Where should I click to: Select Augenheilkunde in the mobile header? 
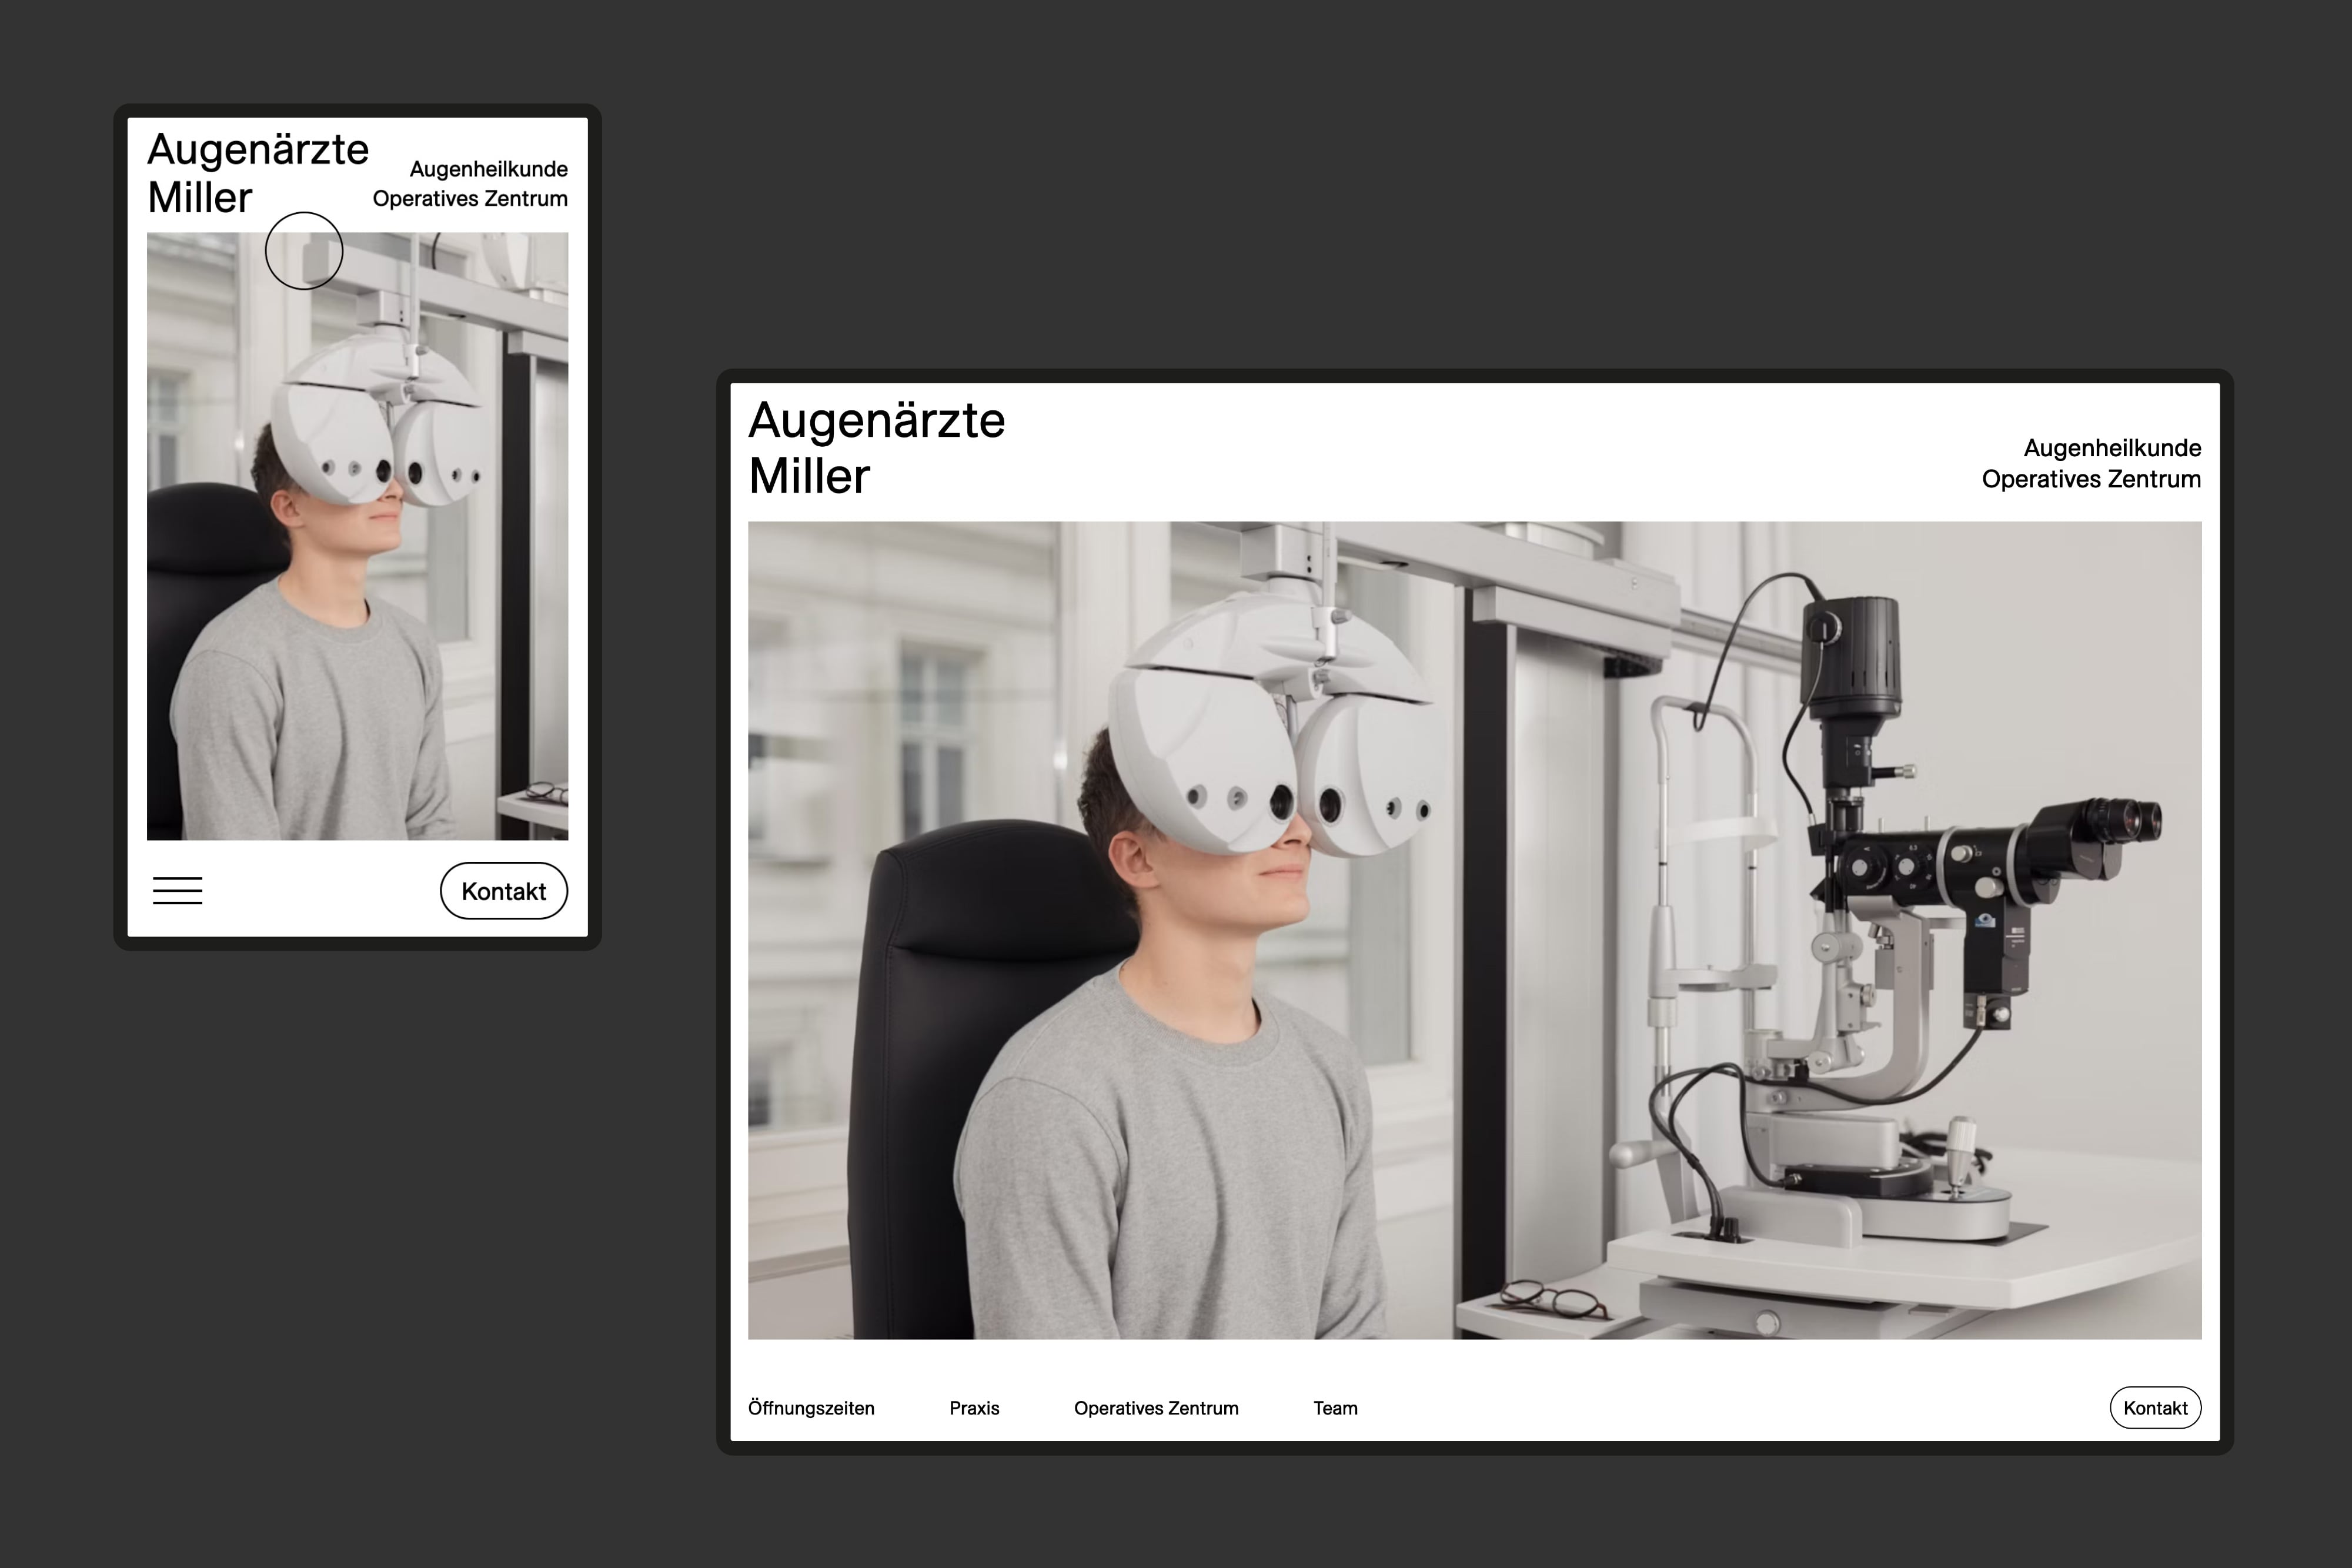488,169
